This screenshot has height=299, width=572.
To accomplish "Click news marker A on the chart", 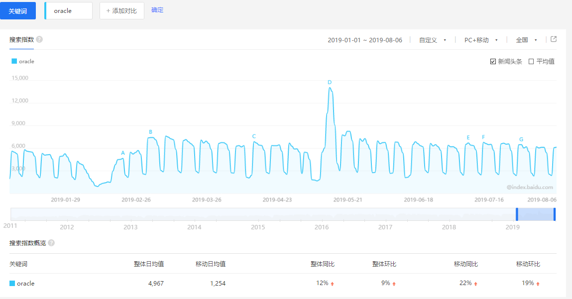I will click(x=123, y=153).
